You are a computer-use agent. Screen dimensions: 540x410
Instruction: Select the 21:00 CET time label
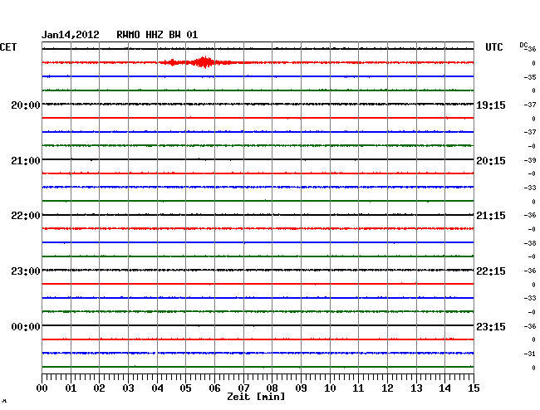[26, 161]
